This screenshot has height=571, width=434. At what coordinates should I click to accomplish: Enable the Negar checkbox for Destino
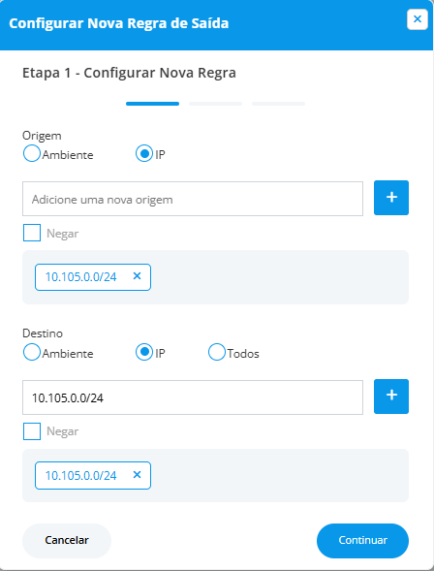point(32,431)
